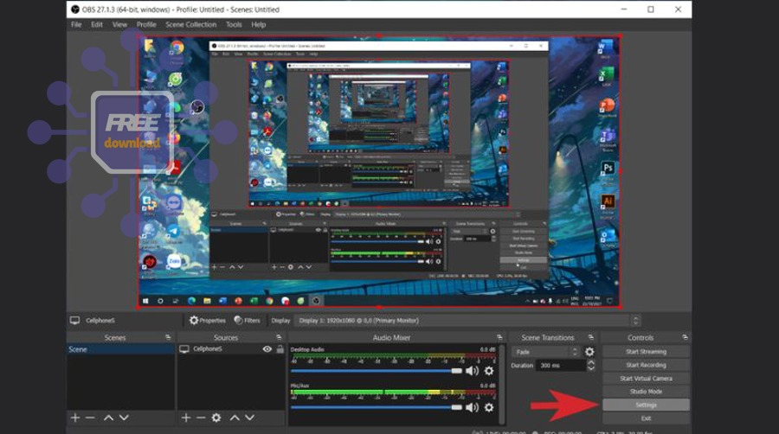Click the Start Recording button
The image size is (779, 434).
(646, 365)
